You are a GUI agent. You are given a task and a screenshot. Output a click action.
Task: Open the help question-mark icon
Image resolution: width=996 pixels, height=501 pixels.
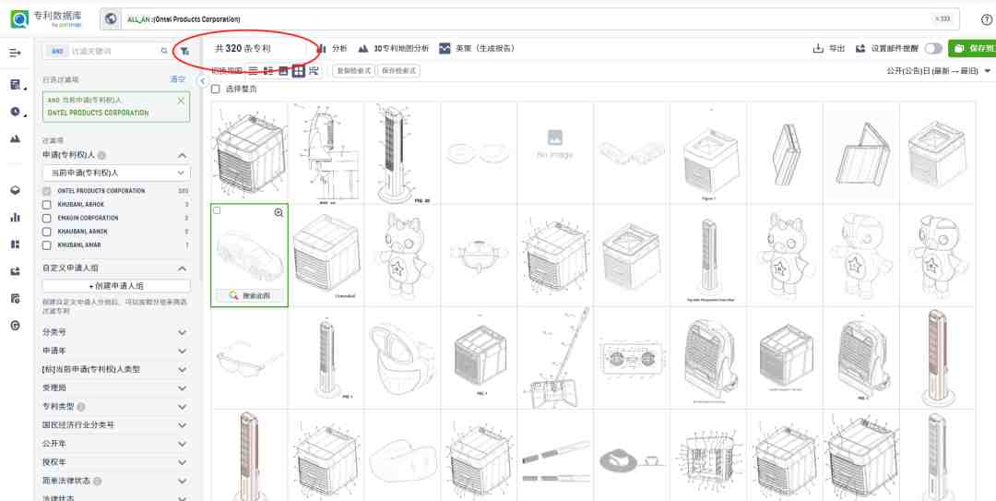(x=987, y=19)
